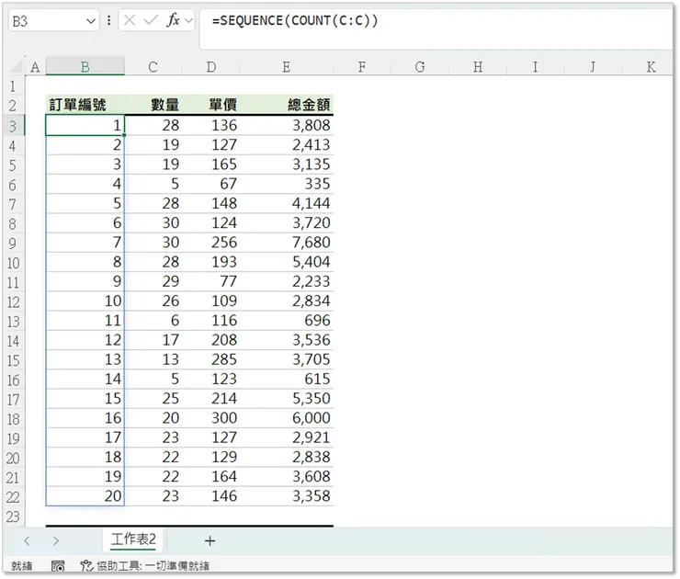
Task: Select row 12 header
Action: coord(13,301)
